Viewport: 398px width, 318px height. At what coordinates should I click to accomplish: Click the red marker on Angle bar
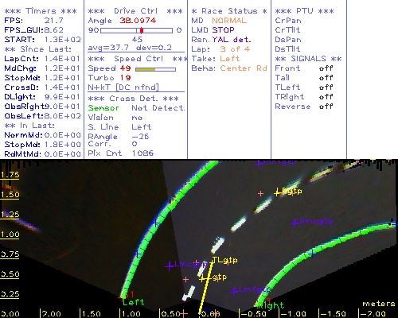142,30
